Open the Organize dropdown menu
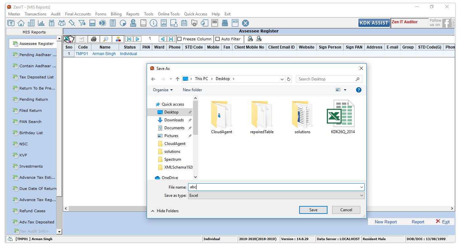461x246 pixels. point(163,90)
